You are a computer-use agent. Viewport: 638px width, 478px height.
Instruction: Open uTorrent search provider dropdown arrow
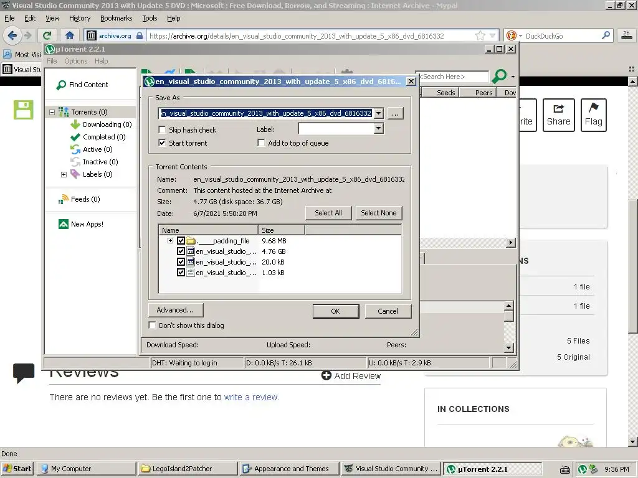click(513, 77)
